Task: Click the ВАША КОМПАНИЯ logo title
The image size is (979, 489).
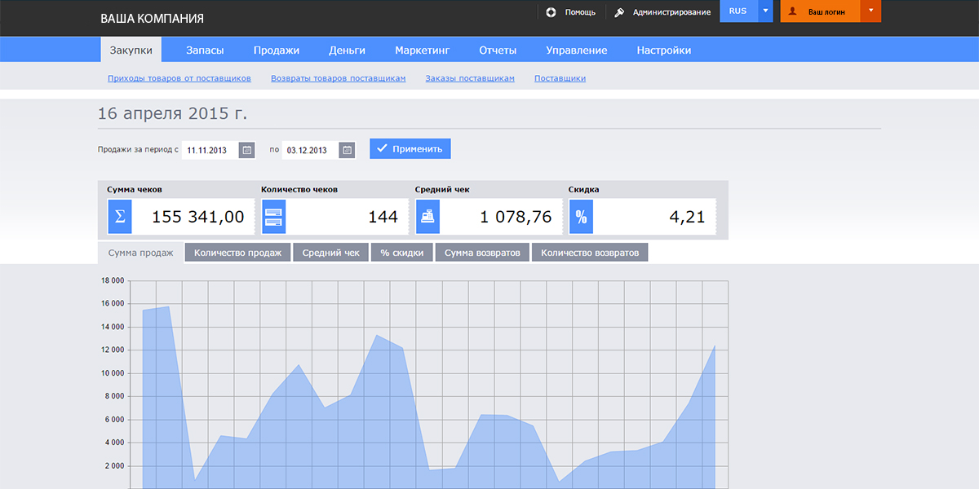Action: [x=152, y=18]
